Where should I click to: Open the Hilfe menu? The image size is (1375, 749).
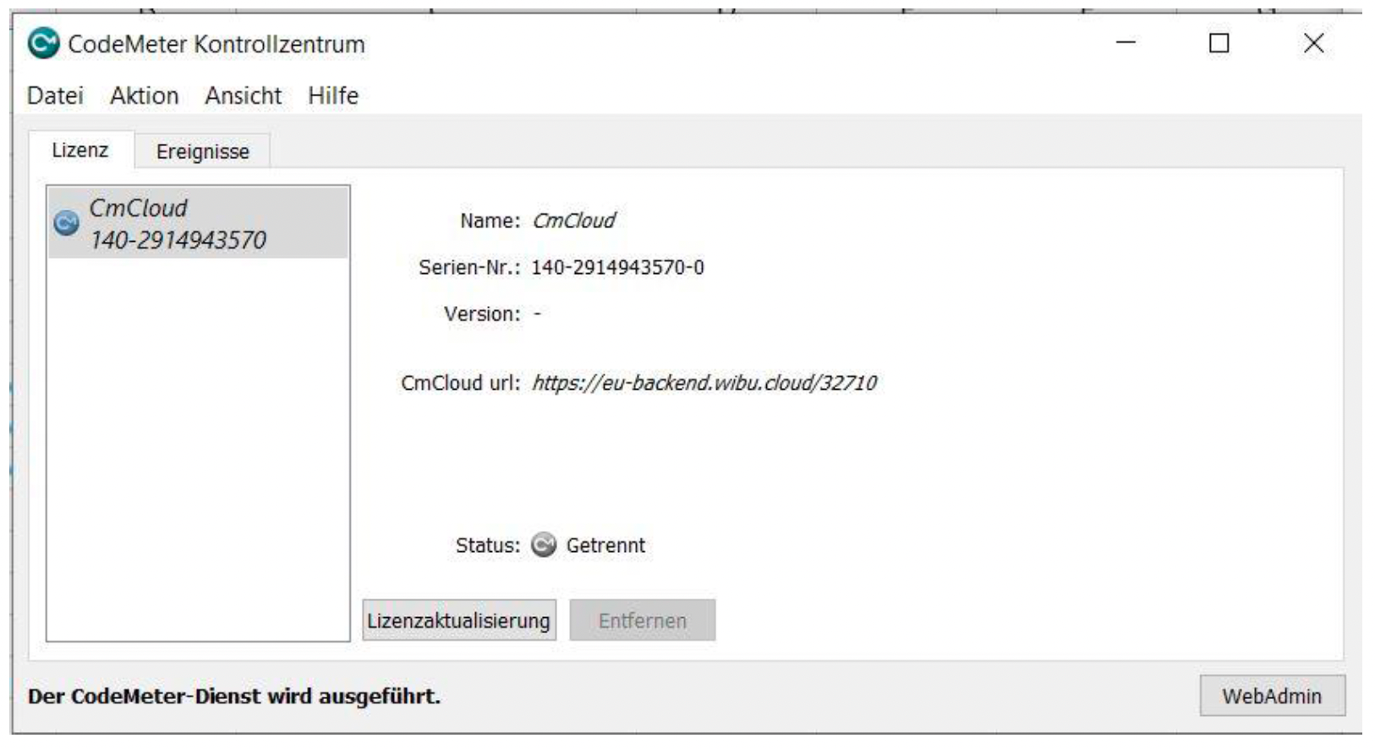click(x=333, y=96)
